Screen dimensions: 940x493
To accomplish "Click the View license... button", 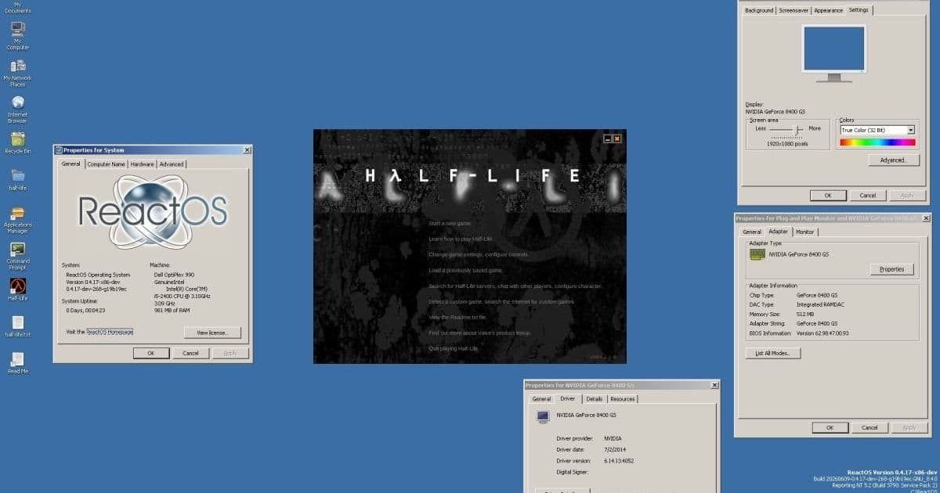I will pos(212,333).
